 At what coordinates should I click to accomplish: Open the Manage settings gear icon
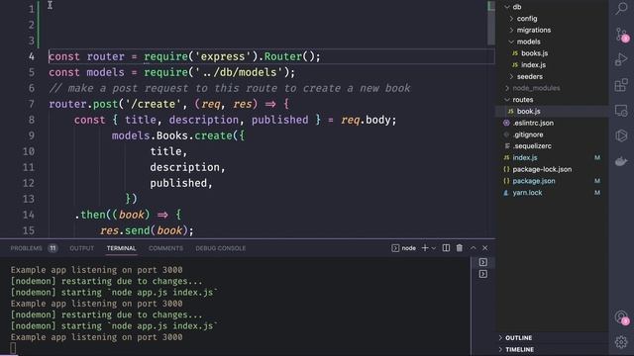(x=621, y=342)
